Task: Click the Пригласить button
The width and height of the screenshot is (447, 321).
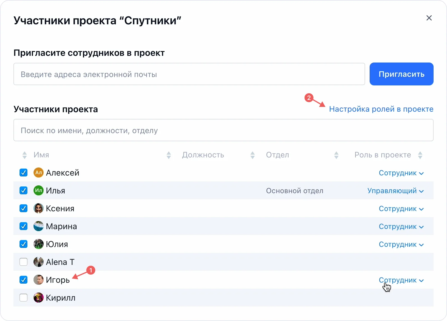Action: tap(401, 74)
